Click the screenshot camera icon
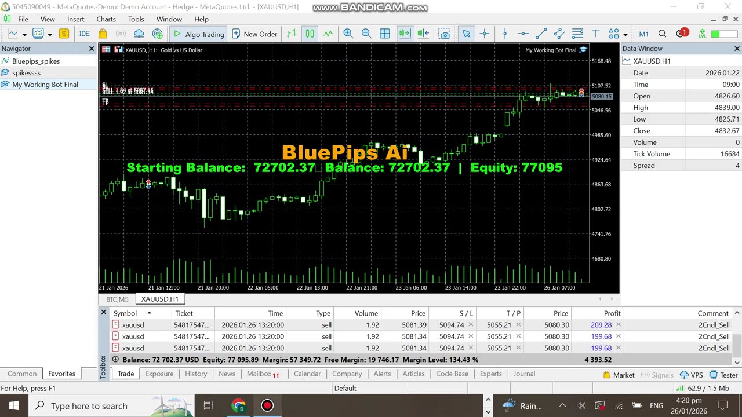742x417 pixels. pos(445,34)
